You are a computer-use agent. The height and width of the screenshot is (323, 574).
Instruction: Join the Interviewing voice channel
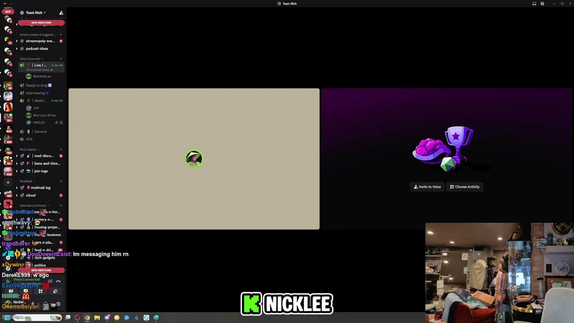point(41,93)
